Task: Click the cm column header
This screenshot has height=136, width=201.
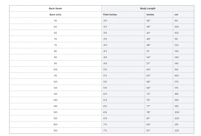Action: tap(184, 14)
